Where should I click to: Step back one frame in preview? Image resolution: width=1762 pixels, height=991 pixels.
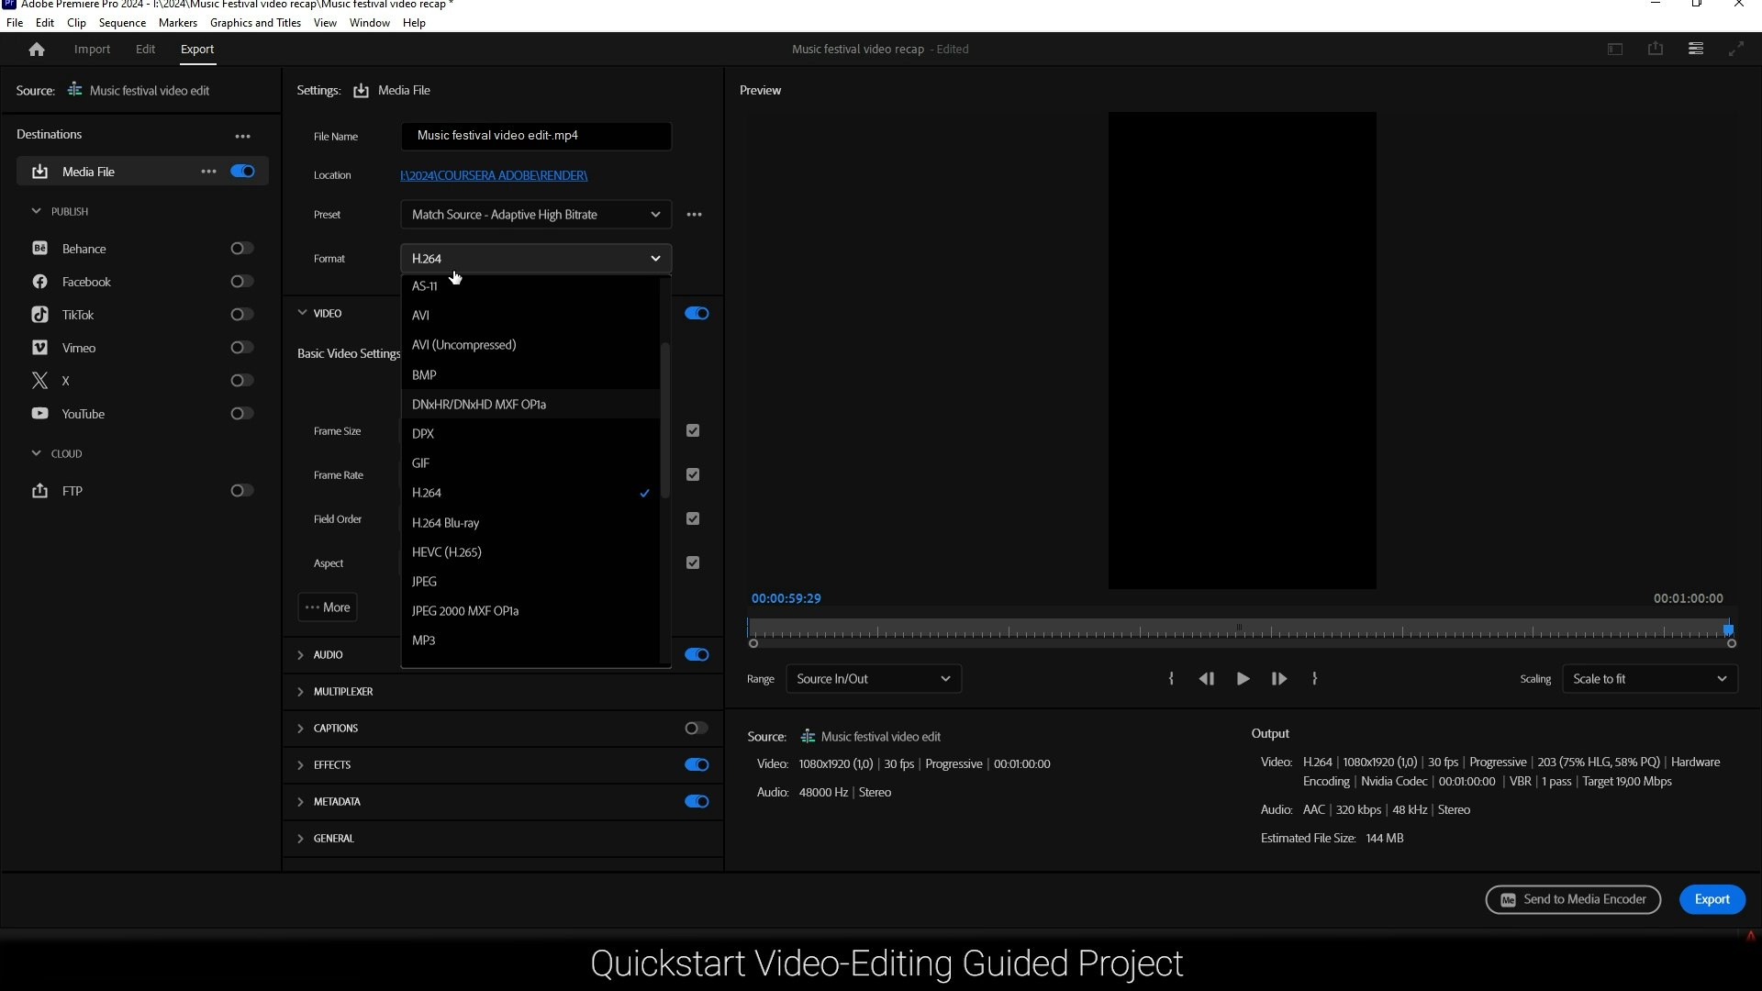click(1207, 679)
